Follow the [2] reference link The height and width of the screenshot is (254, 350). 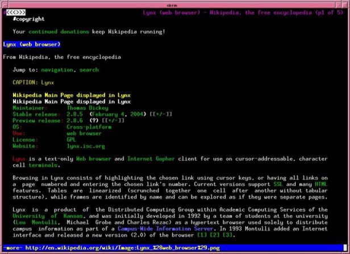(x=215, y=235)
